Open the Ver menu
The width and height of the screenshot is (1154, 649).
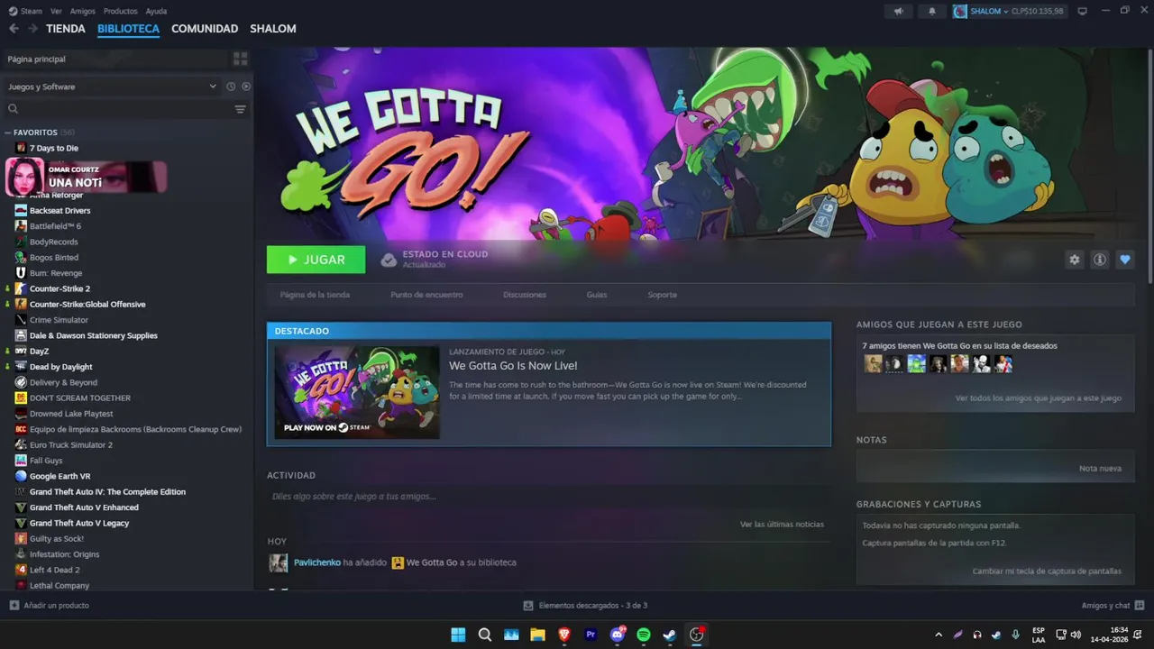(57, 11)
